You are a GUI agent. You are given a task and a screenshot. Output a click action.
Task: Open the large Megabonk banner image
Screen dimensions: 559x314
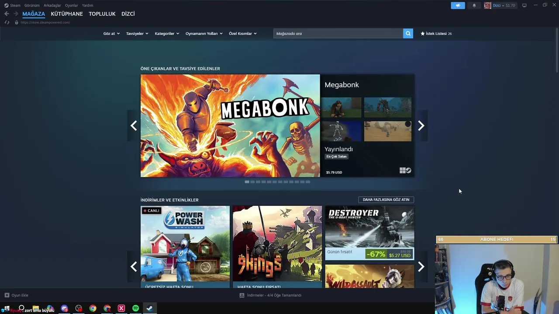230,126
